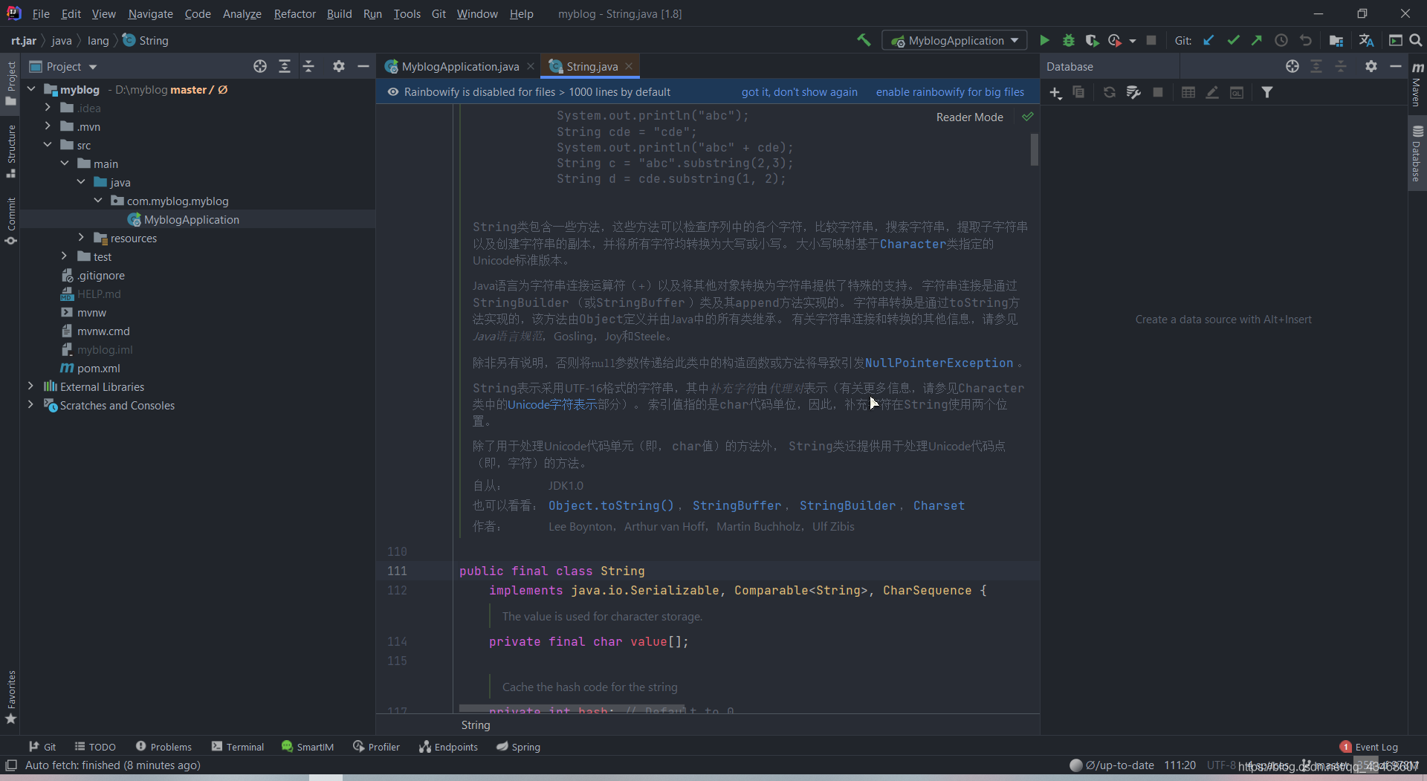Run MyblogApplication with the green play button
This screenshot has height=781, width=1427.
click(x=1044, y=40)
